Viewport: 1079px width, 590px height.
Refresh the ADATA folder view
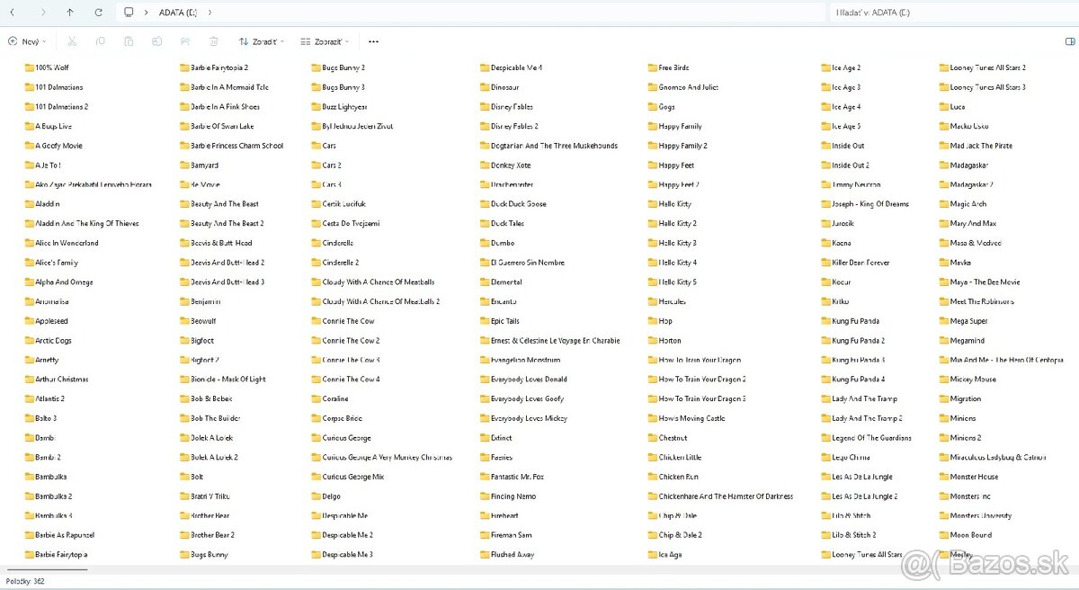tap(98, 13)
